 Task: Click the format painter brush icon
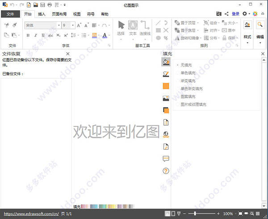coord(15,25)
